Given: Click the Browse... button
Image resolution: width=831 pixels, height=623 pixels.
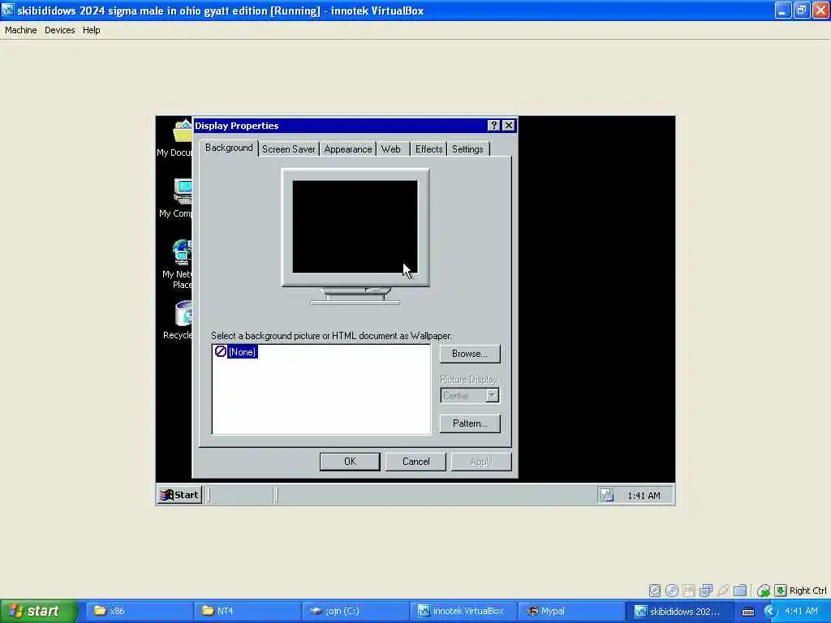Looking at the screenshot, I should click(x=470, y=354).
